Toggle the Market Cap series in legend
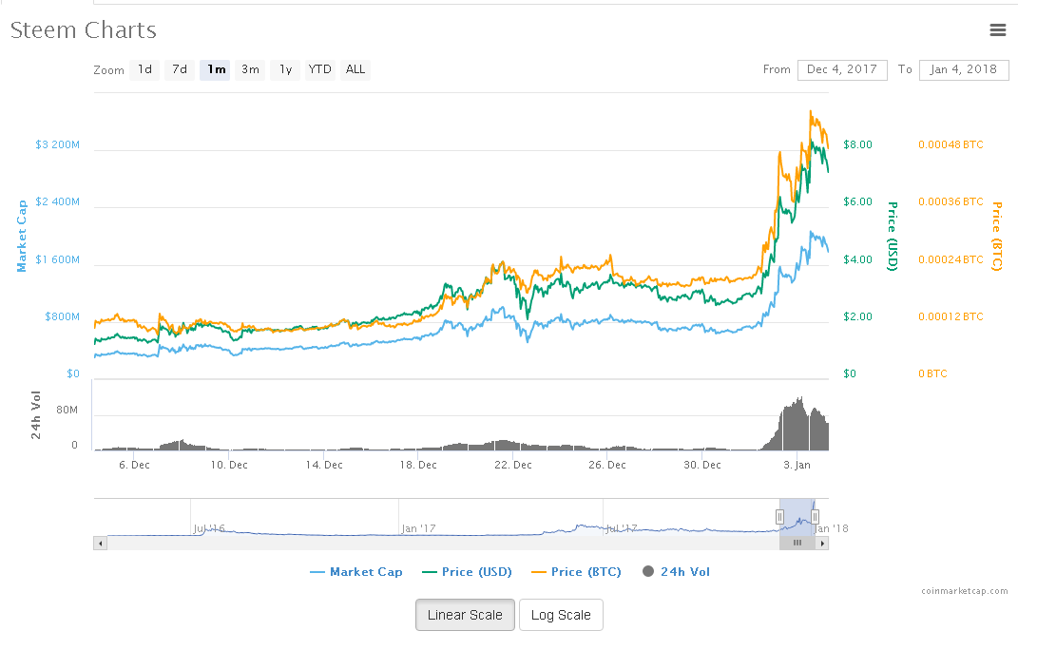 (x=355, y=572)
